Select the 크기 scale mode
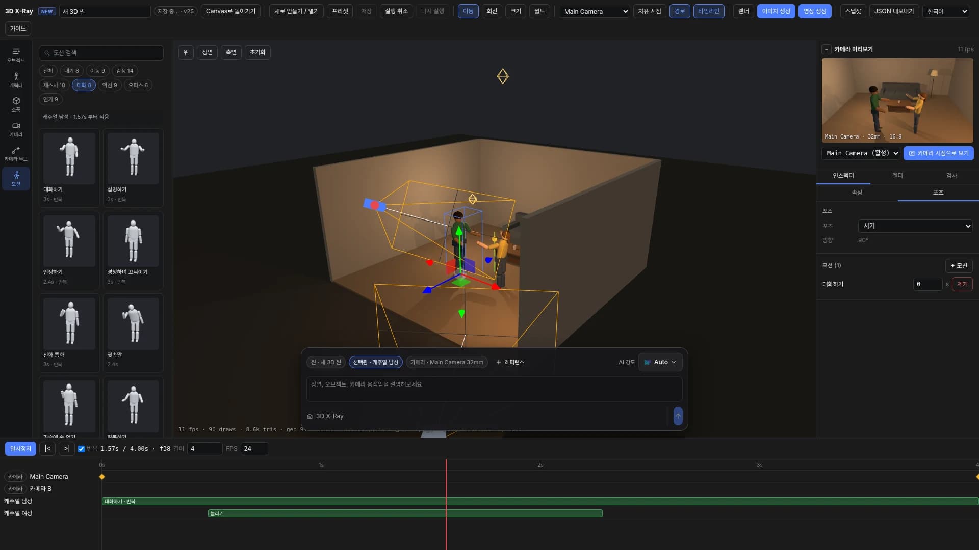The width and height of the screenshot is (979, 550). pos(516,11)
